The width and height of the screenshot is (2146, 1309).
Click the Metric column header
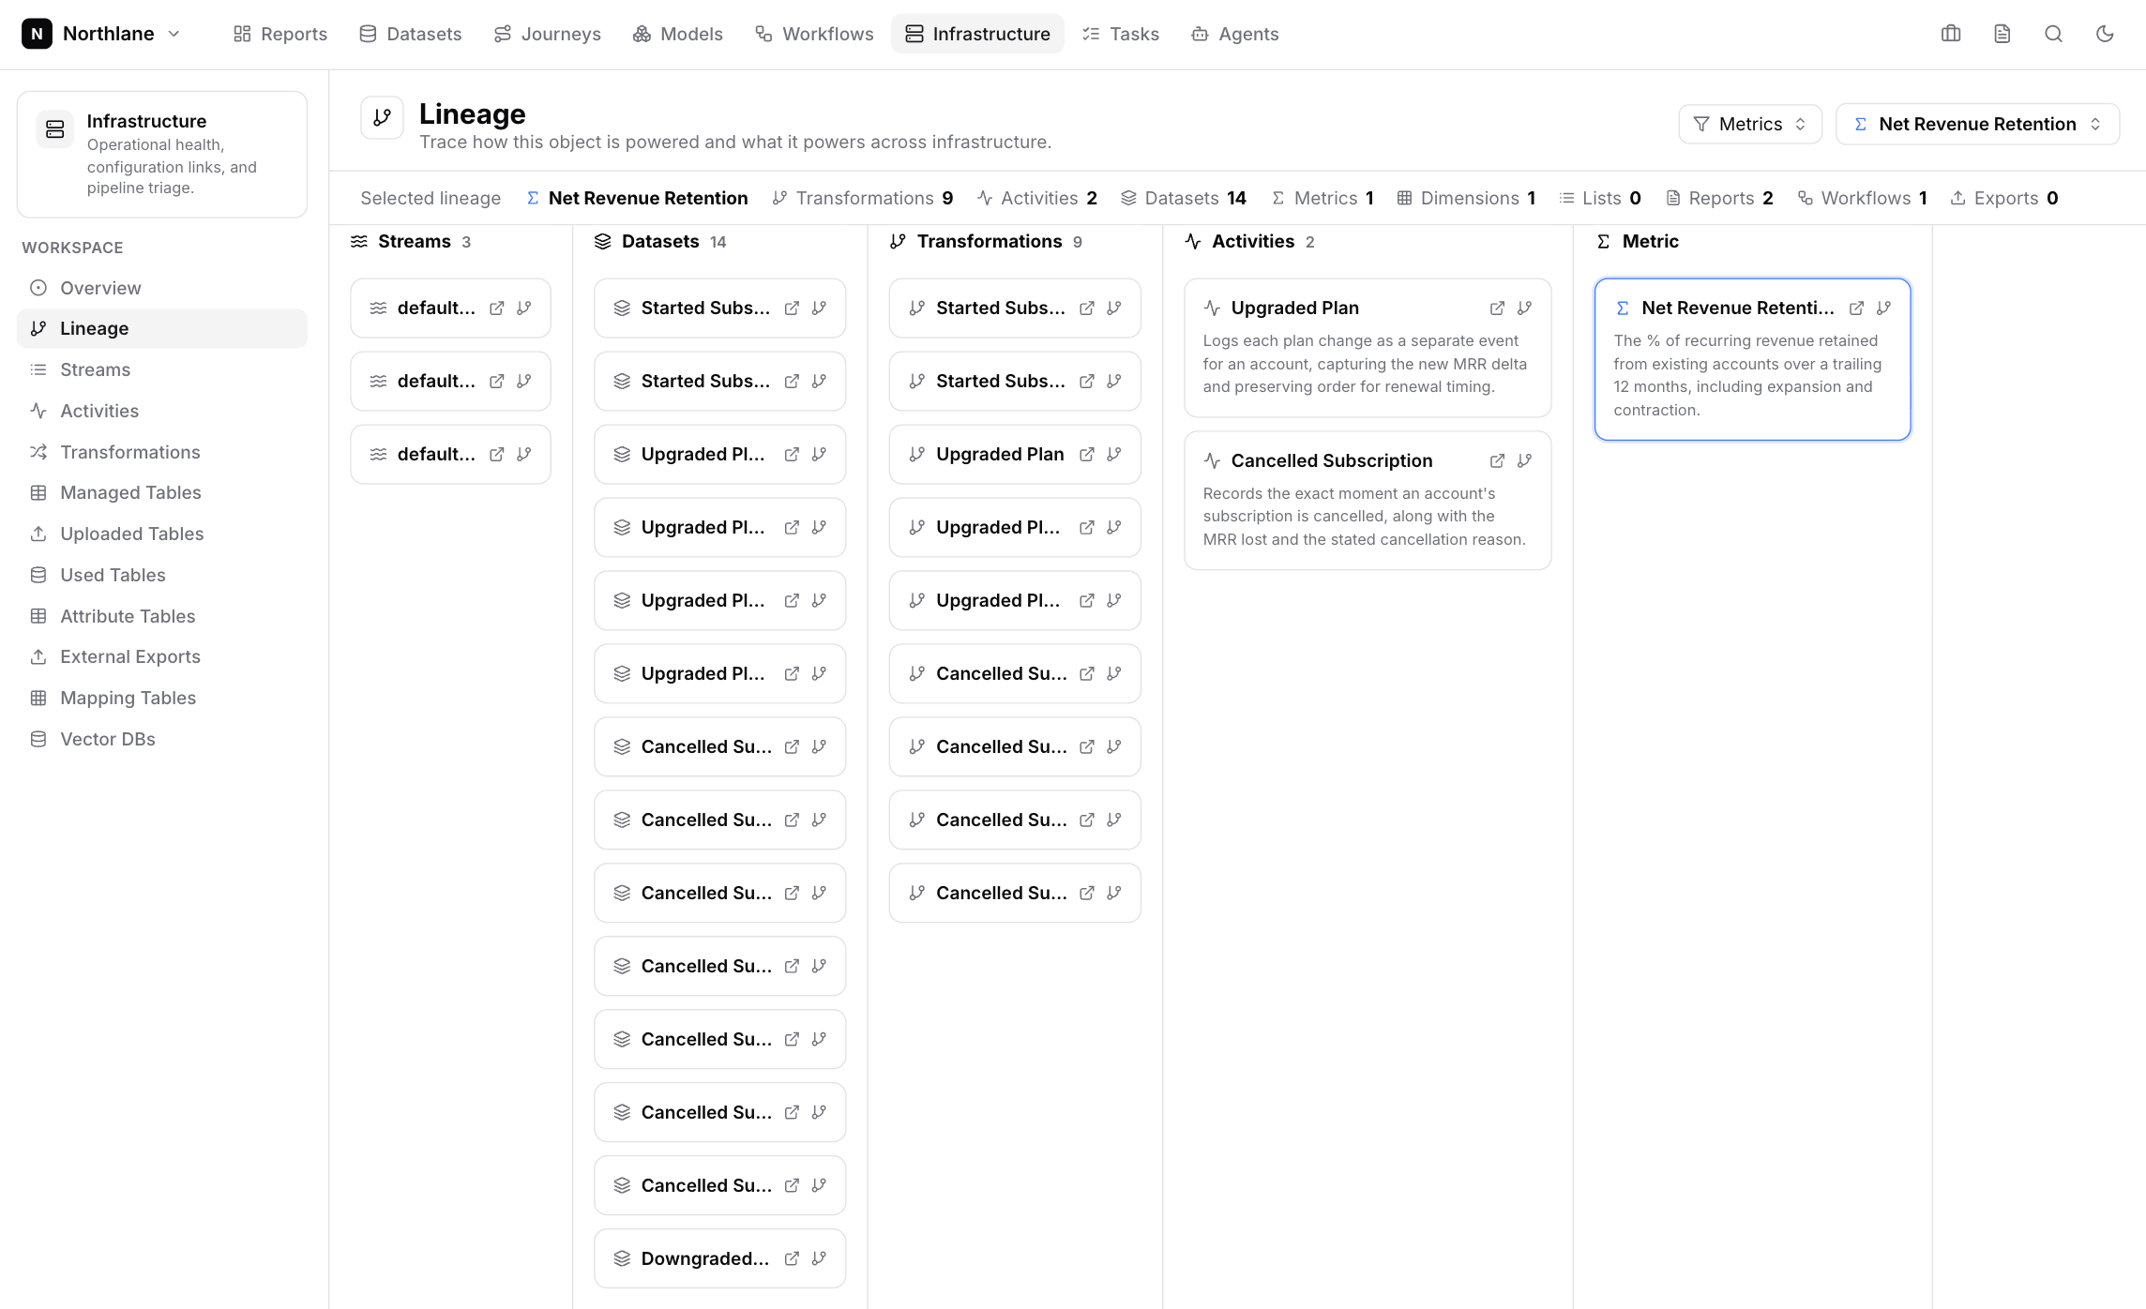point(1638,241)
